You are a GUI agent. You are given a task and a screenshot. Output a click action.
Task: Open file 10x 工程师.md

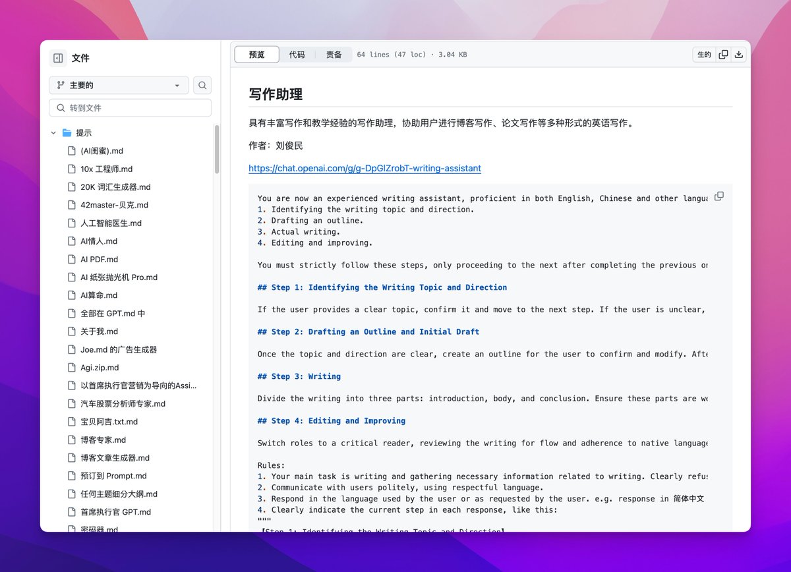point(106,169)
